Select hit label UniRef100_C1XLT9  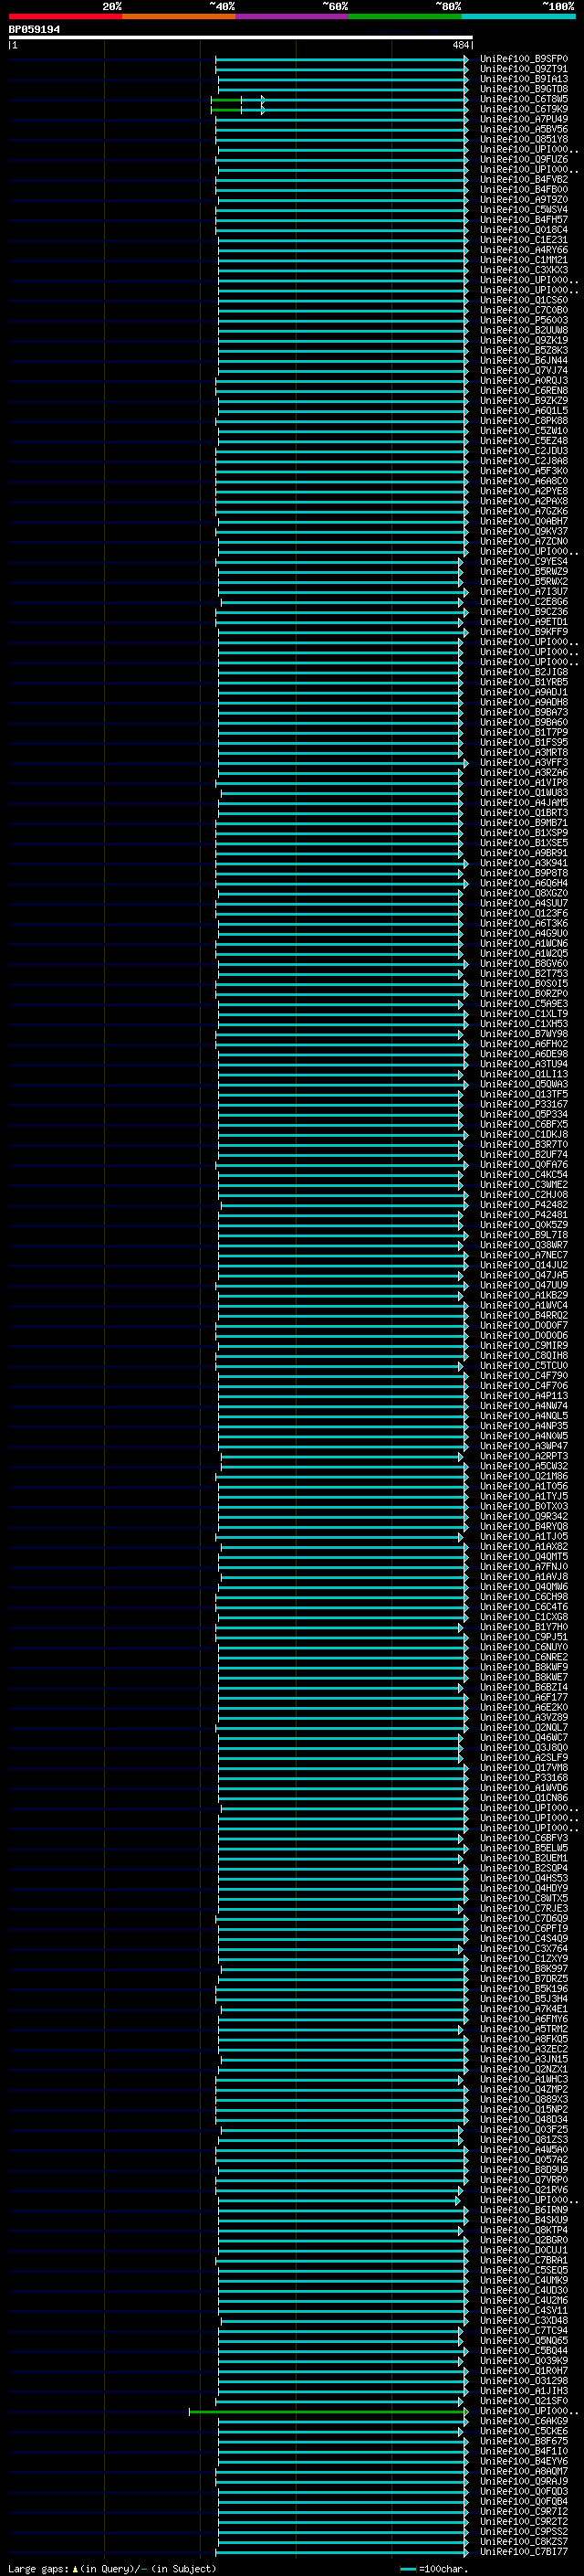coord(523,1014)
